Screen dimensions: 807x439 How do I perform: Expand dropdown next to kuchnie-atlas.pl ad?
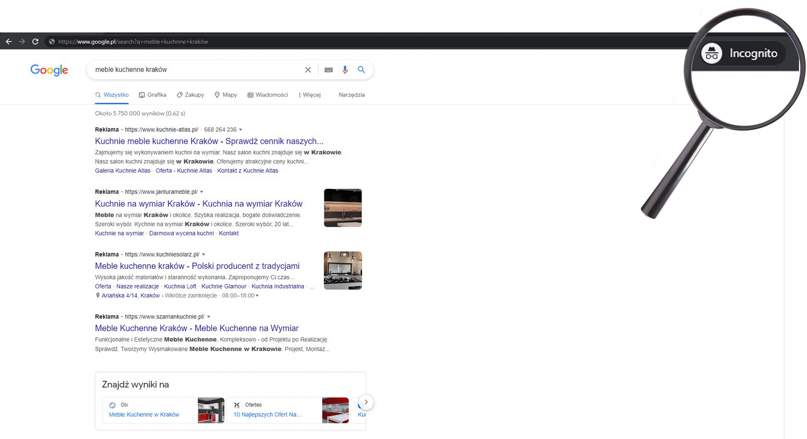coord(240,130)
